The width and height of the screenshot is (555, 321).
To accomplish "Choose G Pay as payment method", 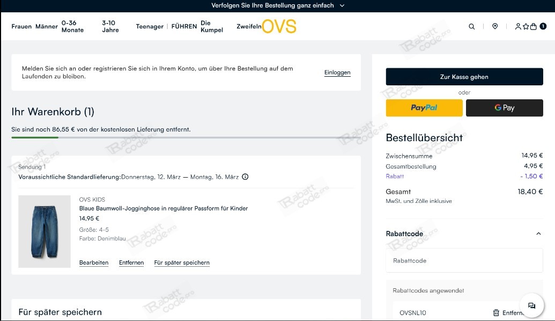I will (504, 107).
